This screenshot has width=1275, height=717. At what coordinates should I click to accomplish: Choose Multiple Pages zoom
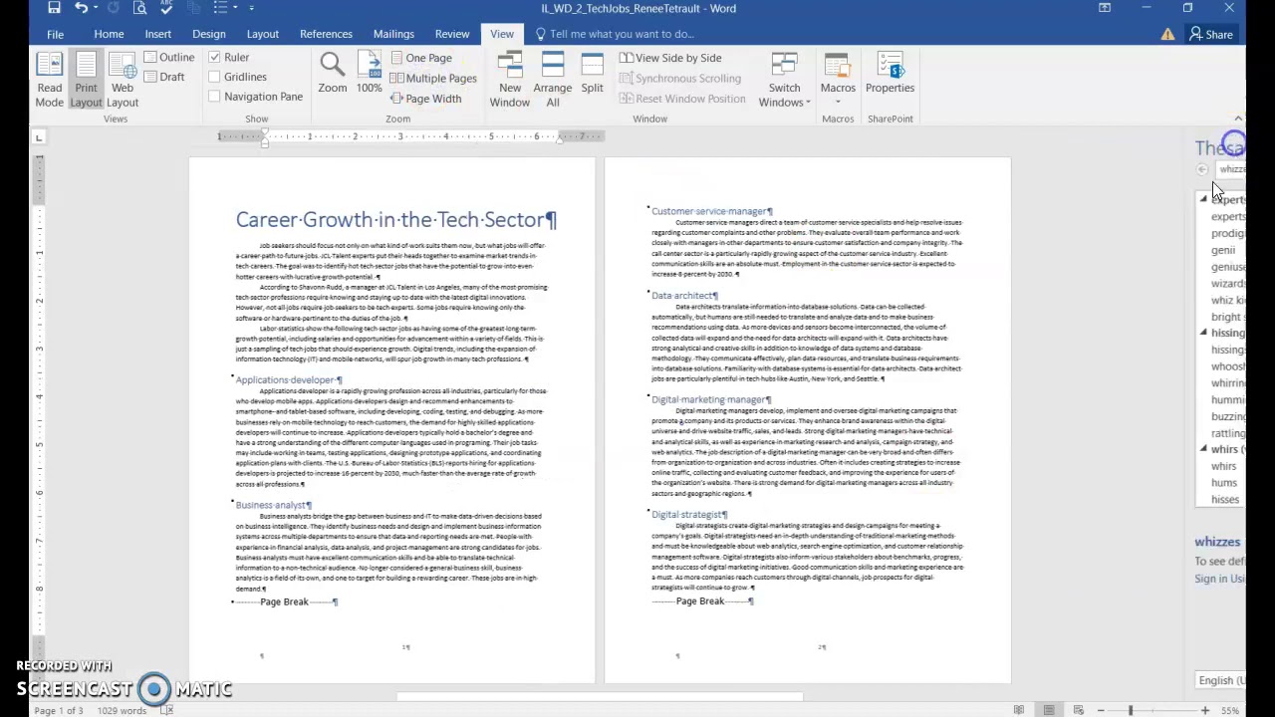433,79
